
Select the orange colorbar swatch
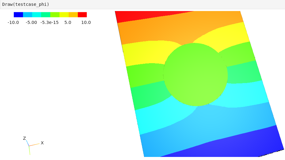pyautogui.click(x=73, y=15)
